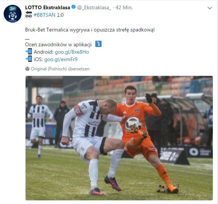This screenshot has height=204, width=218.
Task: Open the LOTTO Ekstraklasa account name
Action: coord(48,7)
